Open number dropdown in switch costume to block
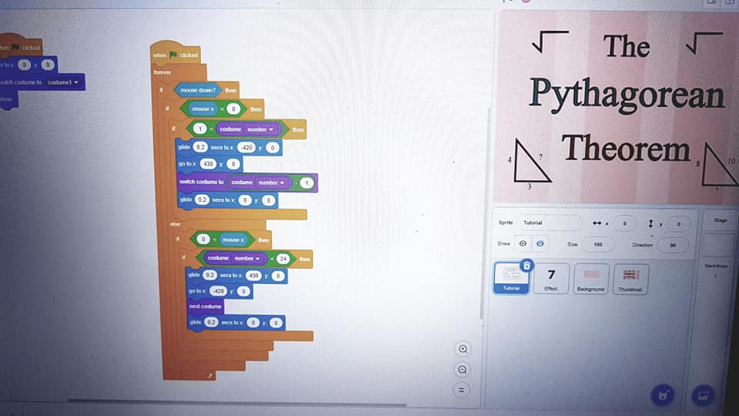The width and height of the screenshot is (739, 416). click(272, 183)
